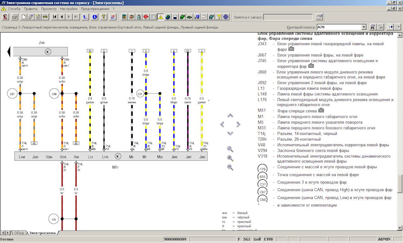Click the hourglass exit icon in toolbar
The image size is (403, 243).
5,17
